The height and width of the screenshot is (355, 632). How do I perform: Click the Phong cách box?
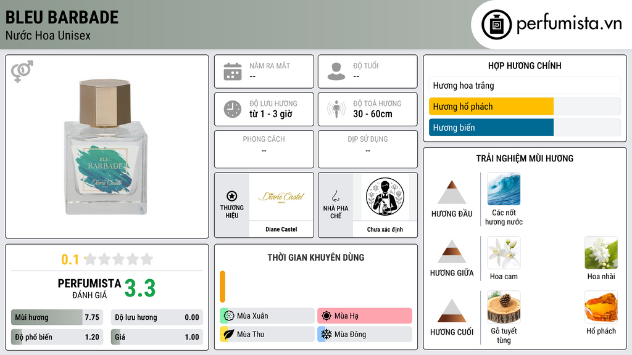(264, 149)
